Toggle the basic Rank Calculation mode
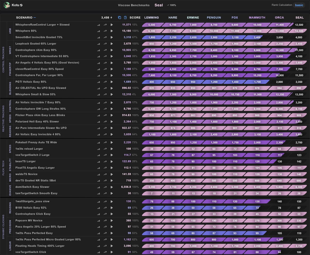310x255 pixels. coord(299,5)
